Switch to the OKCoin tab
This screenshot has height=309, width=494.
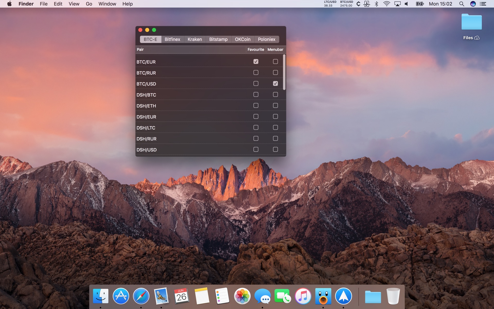(243, 39)
